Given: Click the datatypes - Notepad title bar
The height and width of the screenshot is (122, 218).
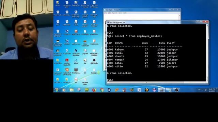Looking at the screenshot, I should [x=142, y=10].
